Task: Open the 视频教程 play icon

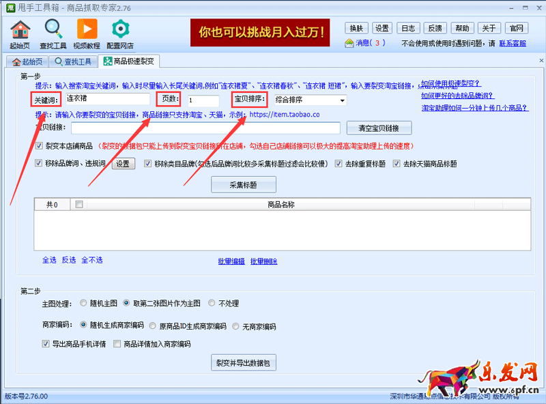Action: (x=87, y=30)
